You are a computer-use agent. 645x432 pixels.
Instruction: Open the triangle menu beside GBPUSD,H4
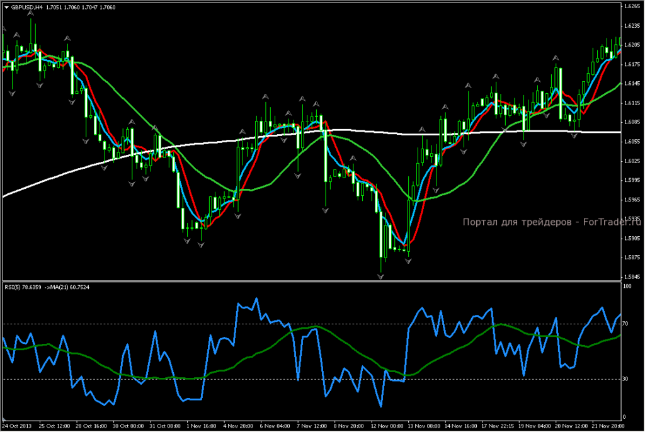(6, 6)
